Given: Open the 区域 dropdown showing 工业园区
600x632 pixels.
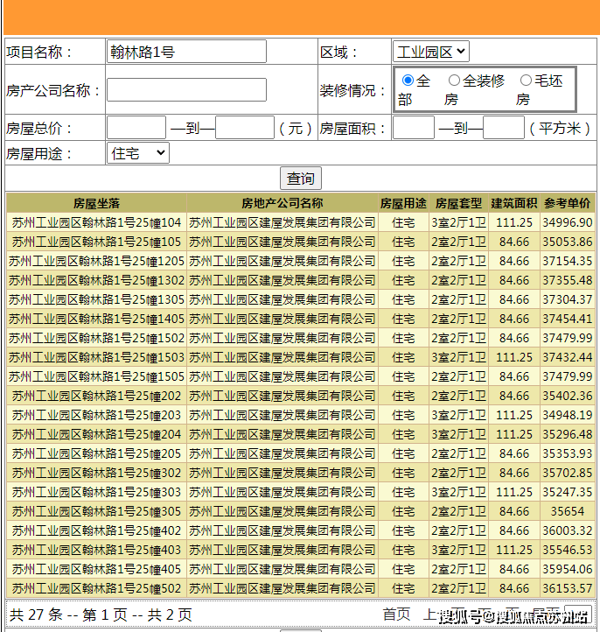Looking at the screenshot, I should (x=430, y=52).
